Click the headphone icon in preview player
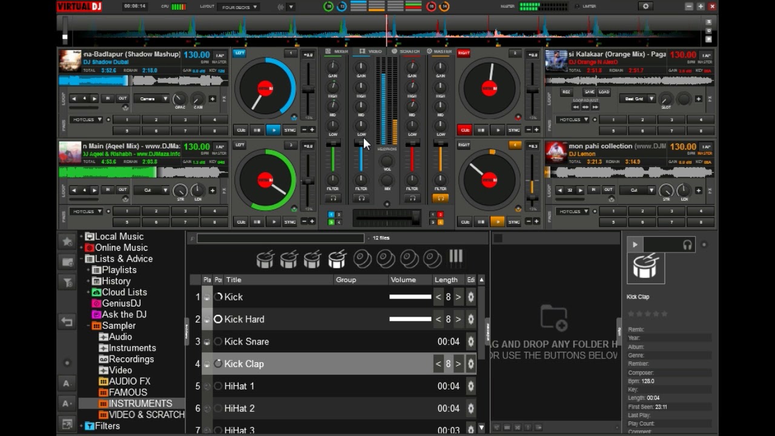The width and height of the screenshot is (775, 436). click(687, 245)
